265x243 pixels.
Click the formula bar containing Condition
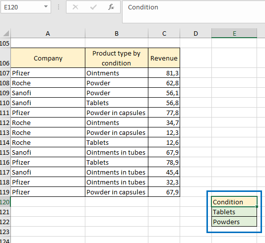click(194, 12)
